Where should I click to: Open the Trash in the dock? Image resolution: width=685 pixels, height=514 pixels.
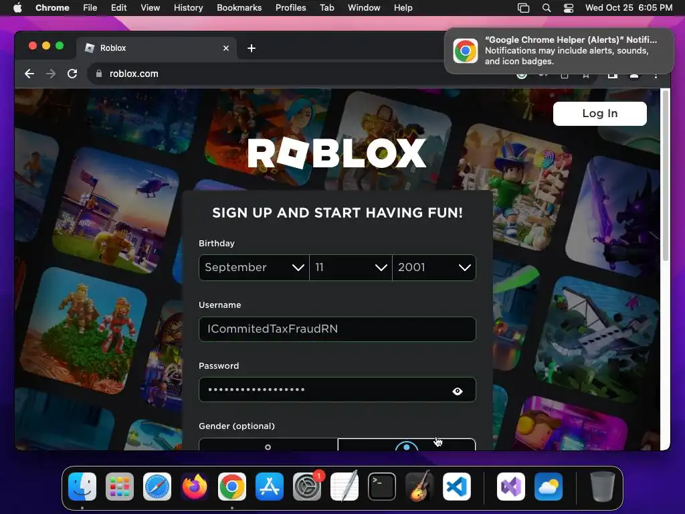click(603, 487)
